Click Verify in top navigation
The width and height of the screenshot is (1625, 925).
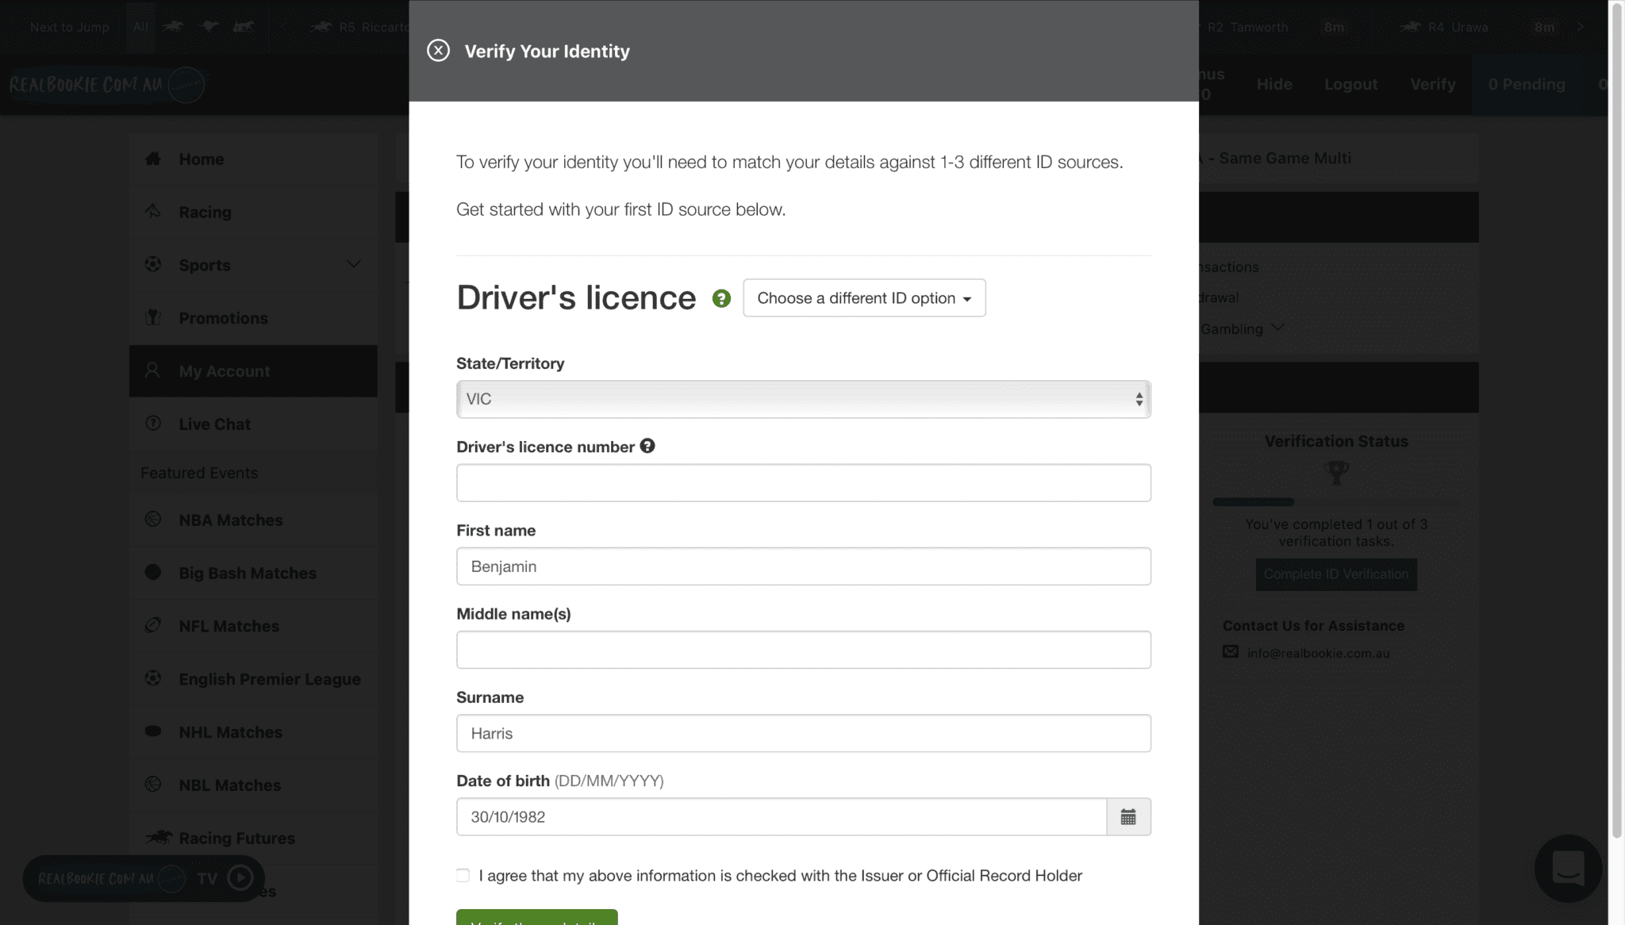1432,84
